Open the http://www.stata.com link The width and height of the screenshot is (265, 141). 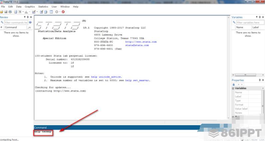click(x=141, y=42)
